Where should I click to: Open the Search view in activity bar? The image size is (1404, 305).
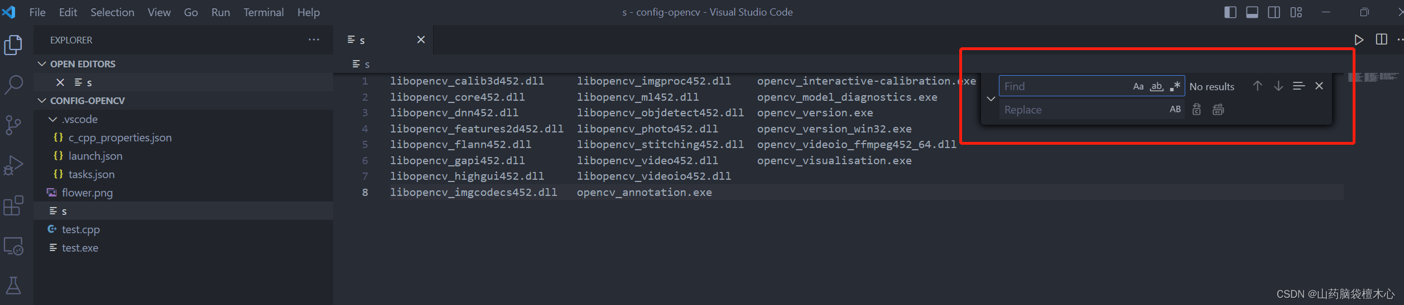[13, 85]
